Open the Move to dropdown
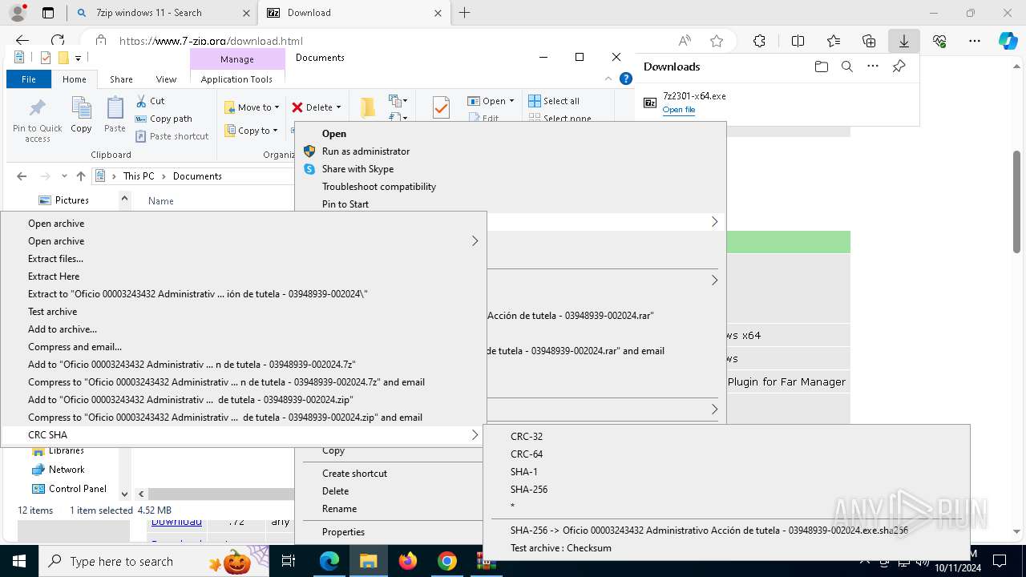 pyautogui.click(x=251, y=107)
